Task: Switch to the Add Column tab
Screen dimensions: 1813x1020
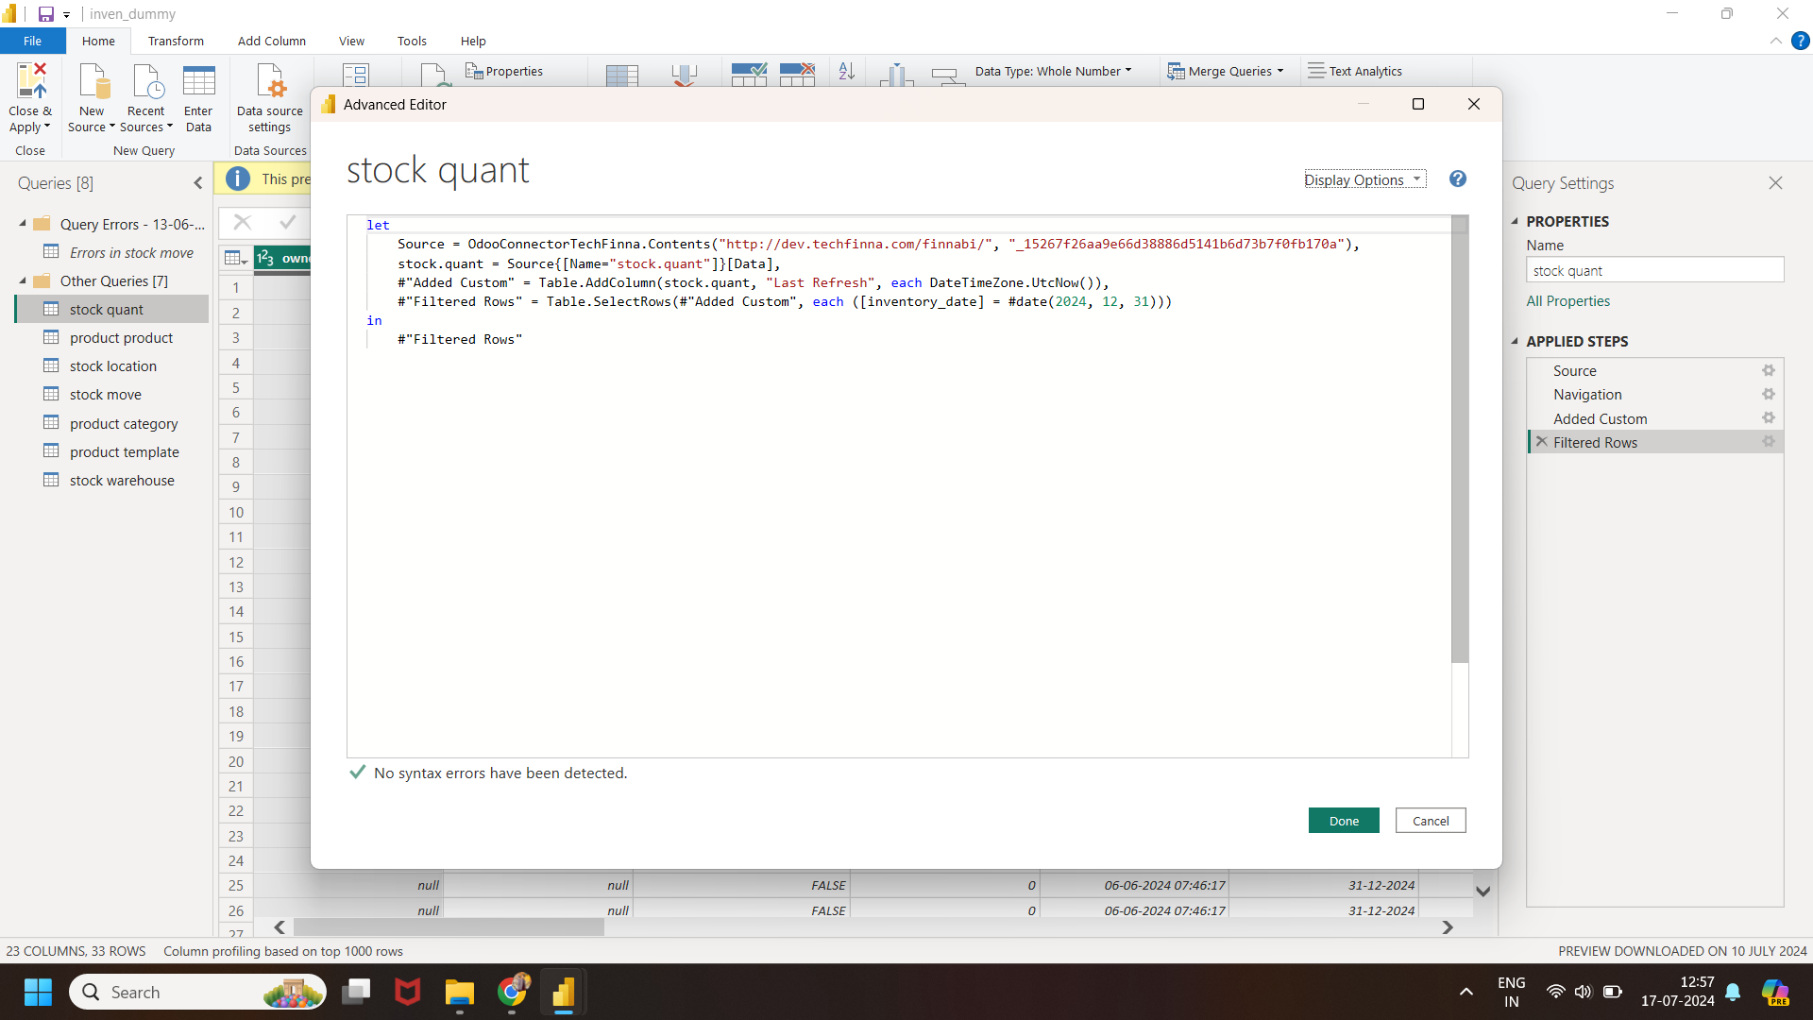Action: coord(272,41)
